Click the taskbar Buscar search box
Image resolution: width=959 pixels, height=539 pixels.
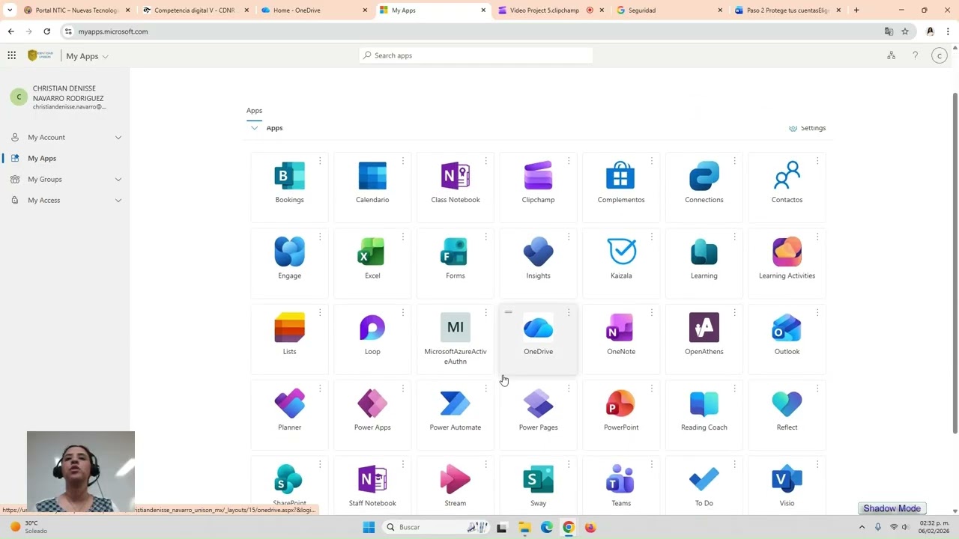436,527
